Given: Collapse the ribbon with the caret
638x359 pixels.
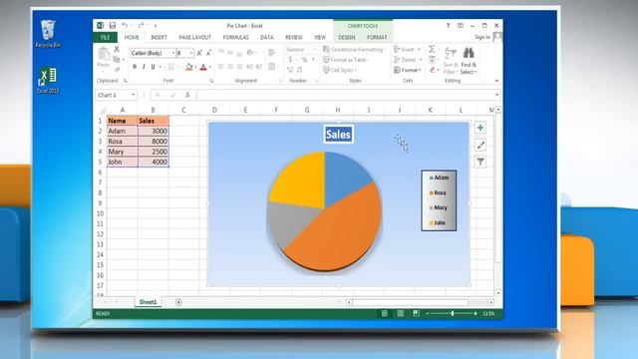Looking at the screenshot, I should pos(496,81).
